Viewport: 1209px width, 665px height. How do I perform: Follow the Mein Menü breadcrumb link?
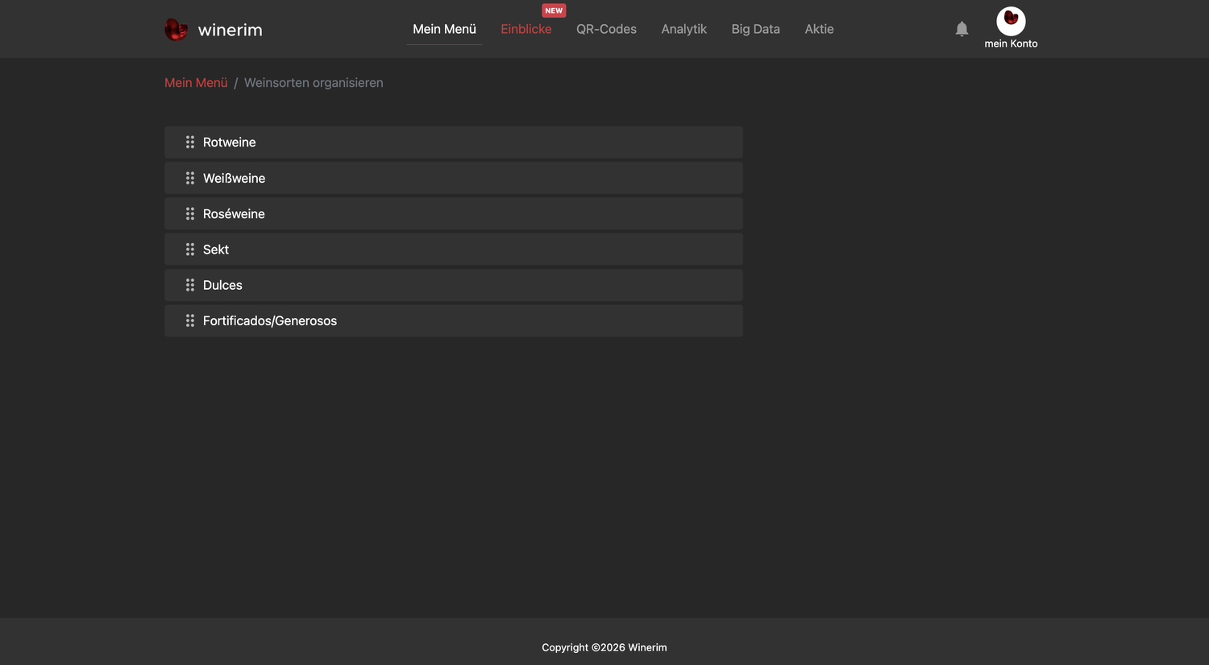pyautogui.click(x=196, y=83)
